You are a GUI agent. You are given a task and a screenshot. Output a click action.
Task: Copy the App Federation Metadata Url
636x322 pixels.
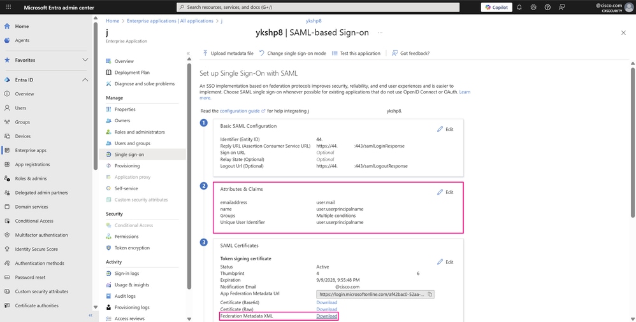point(430,295)
